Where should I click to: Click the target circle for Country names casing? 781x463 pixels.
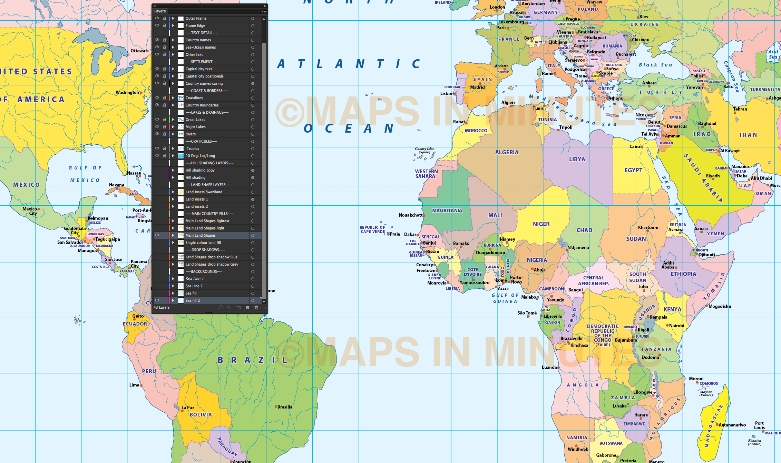click(252, 83)
